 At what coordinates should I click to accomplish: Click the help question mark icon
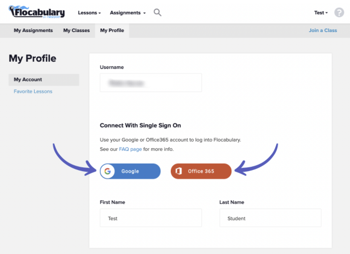coord(339,12)
